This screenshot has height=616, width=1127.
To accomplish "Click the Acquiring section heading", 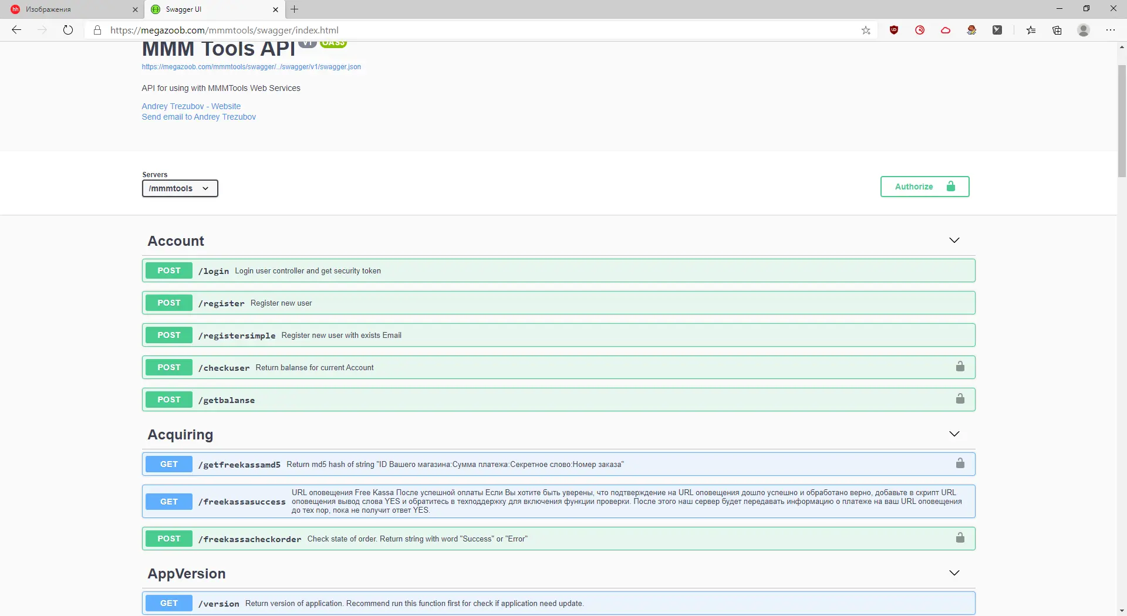I will 180,435.
